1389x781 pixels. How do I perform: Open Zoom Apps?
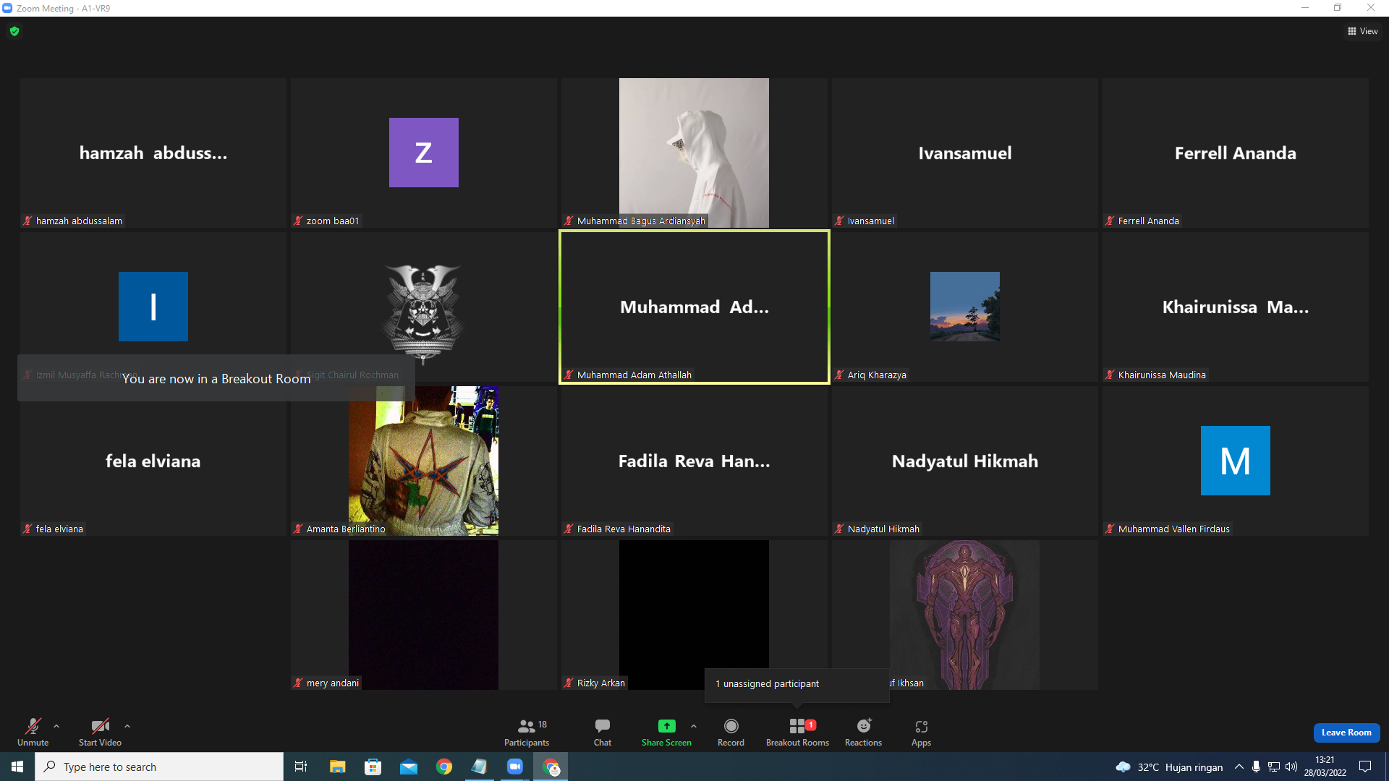click(x=921, y=732)
